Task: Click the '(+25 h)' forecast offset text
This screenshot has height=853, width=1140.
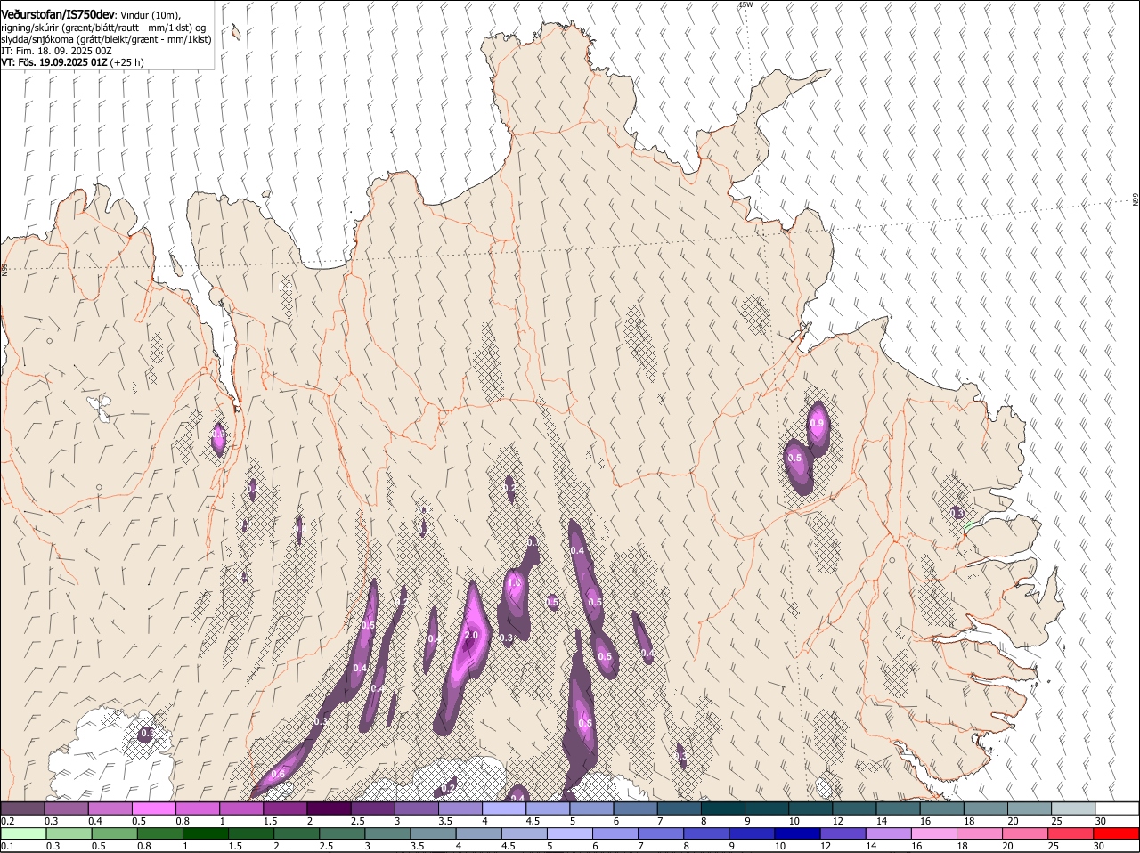Action: coord(126,62)
